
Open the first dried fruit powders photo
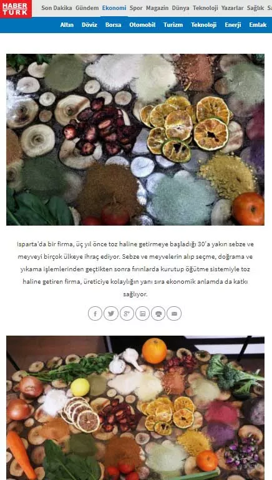(x=135, y=139)
